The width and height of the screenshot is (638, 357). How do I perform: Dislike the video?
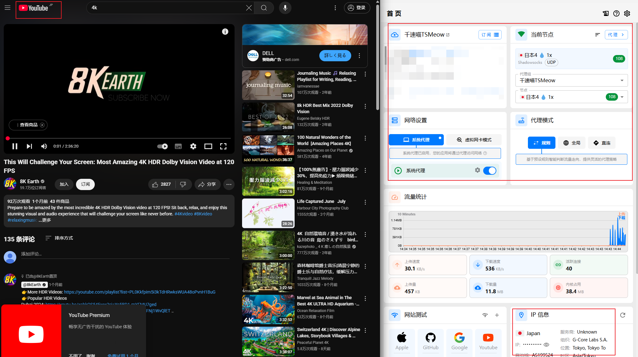click(183, 184)
